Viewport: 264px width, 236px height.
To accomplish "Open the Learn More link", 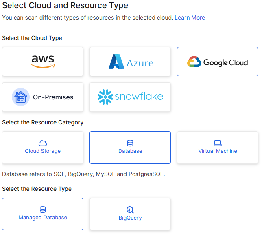I will 190,18.
